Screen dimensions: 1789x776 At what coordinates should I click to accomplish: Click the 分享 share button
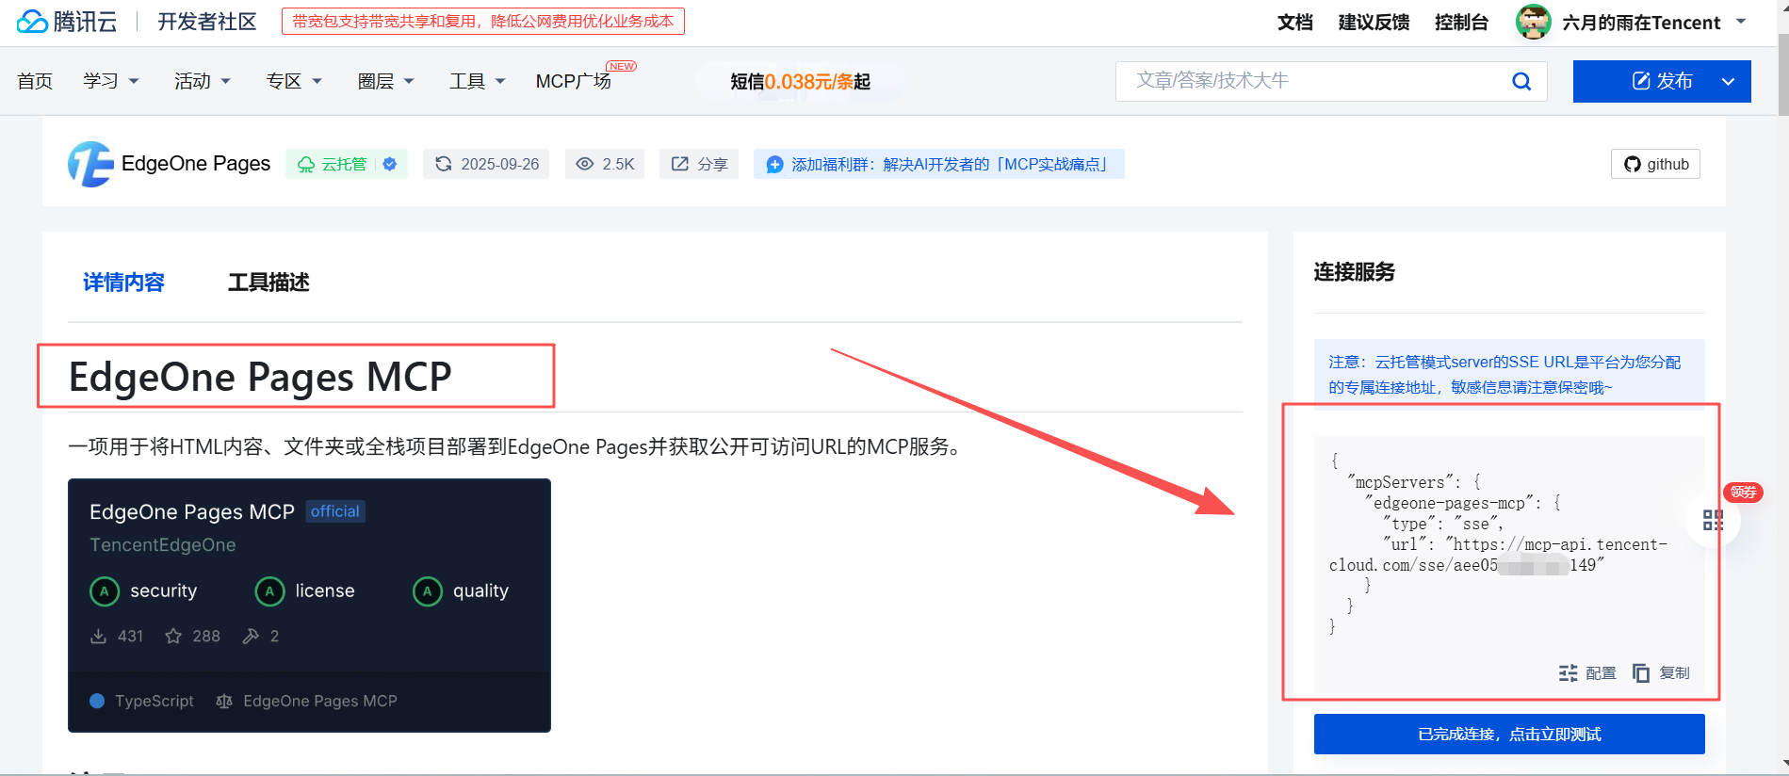pos(699,164)
